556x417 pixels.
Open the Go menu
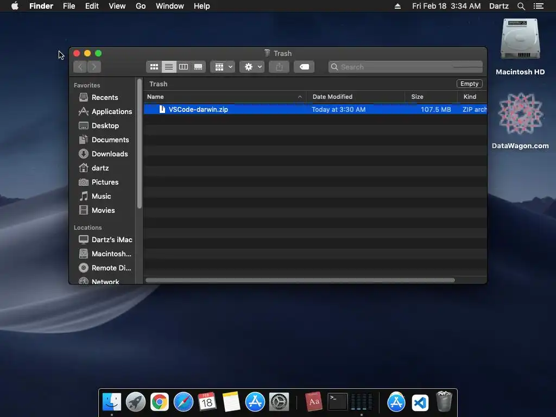click(141, 6)
